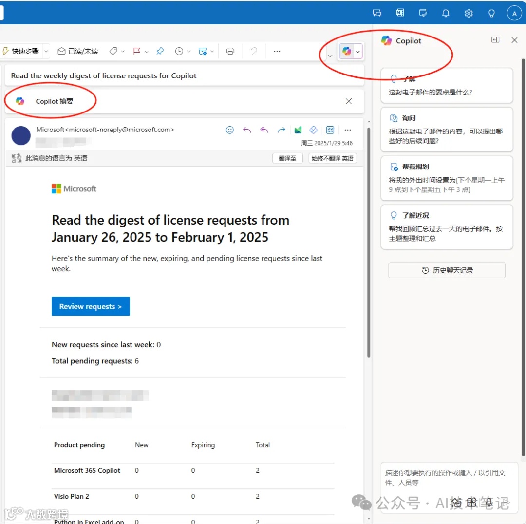The height and width of the screenshot is (524, 526).
Task: Click the 快速步骤 quick steps button
Action: tap(21, 51)
